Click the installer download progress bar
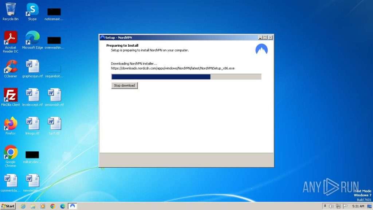 (x=186, y=77)
